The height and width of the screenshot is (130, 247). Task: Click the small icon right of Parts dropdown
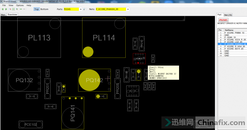(x=84, y=9)
